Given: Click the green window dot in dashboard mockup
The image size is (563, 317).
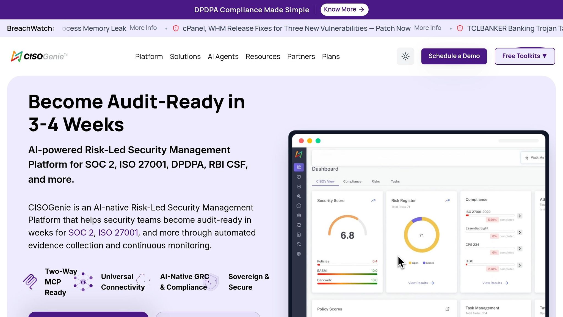Looking at the screenshot, I should [318, 141].
